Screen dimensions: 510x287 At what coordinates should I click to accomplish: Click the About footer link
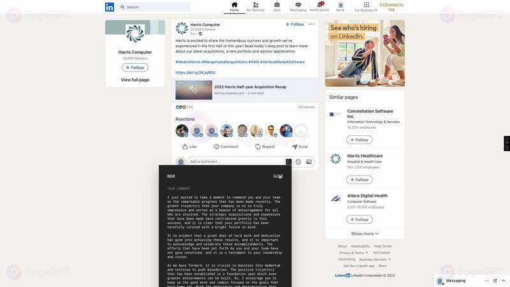point(342,246)
